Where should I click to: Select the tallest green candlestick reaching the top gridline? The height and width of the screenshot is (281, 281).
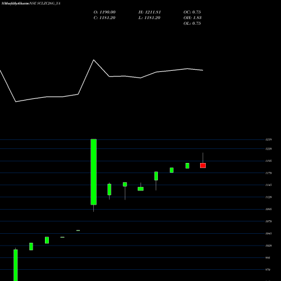(94, 172)
